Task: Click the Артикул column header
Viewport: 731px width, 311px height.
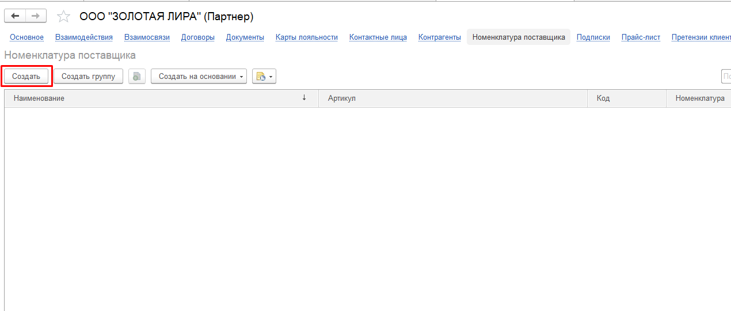Action: point(342,98)
